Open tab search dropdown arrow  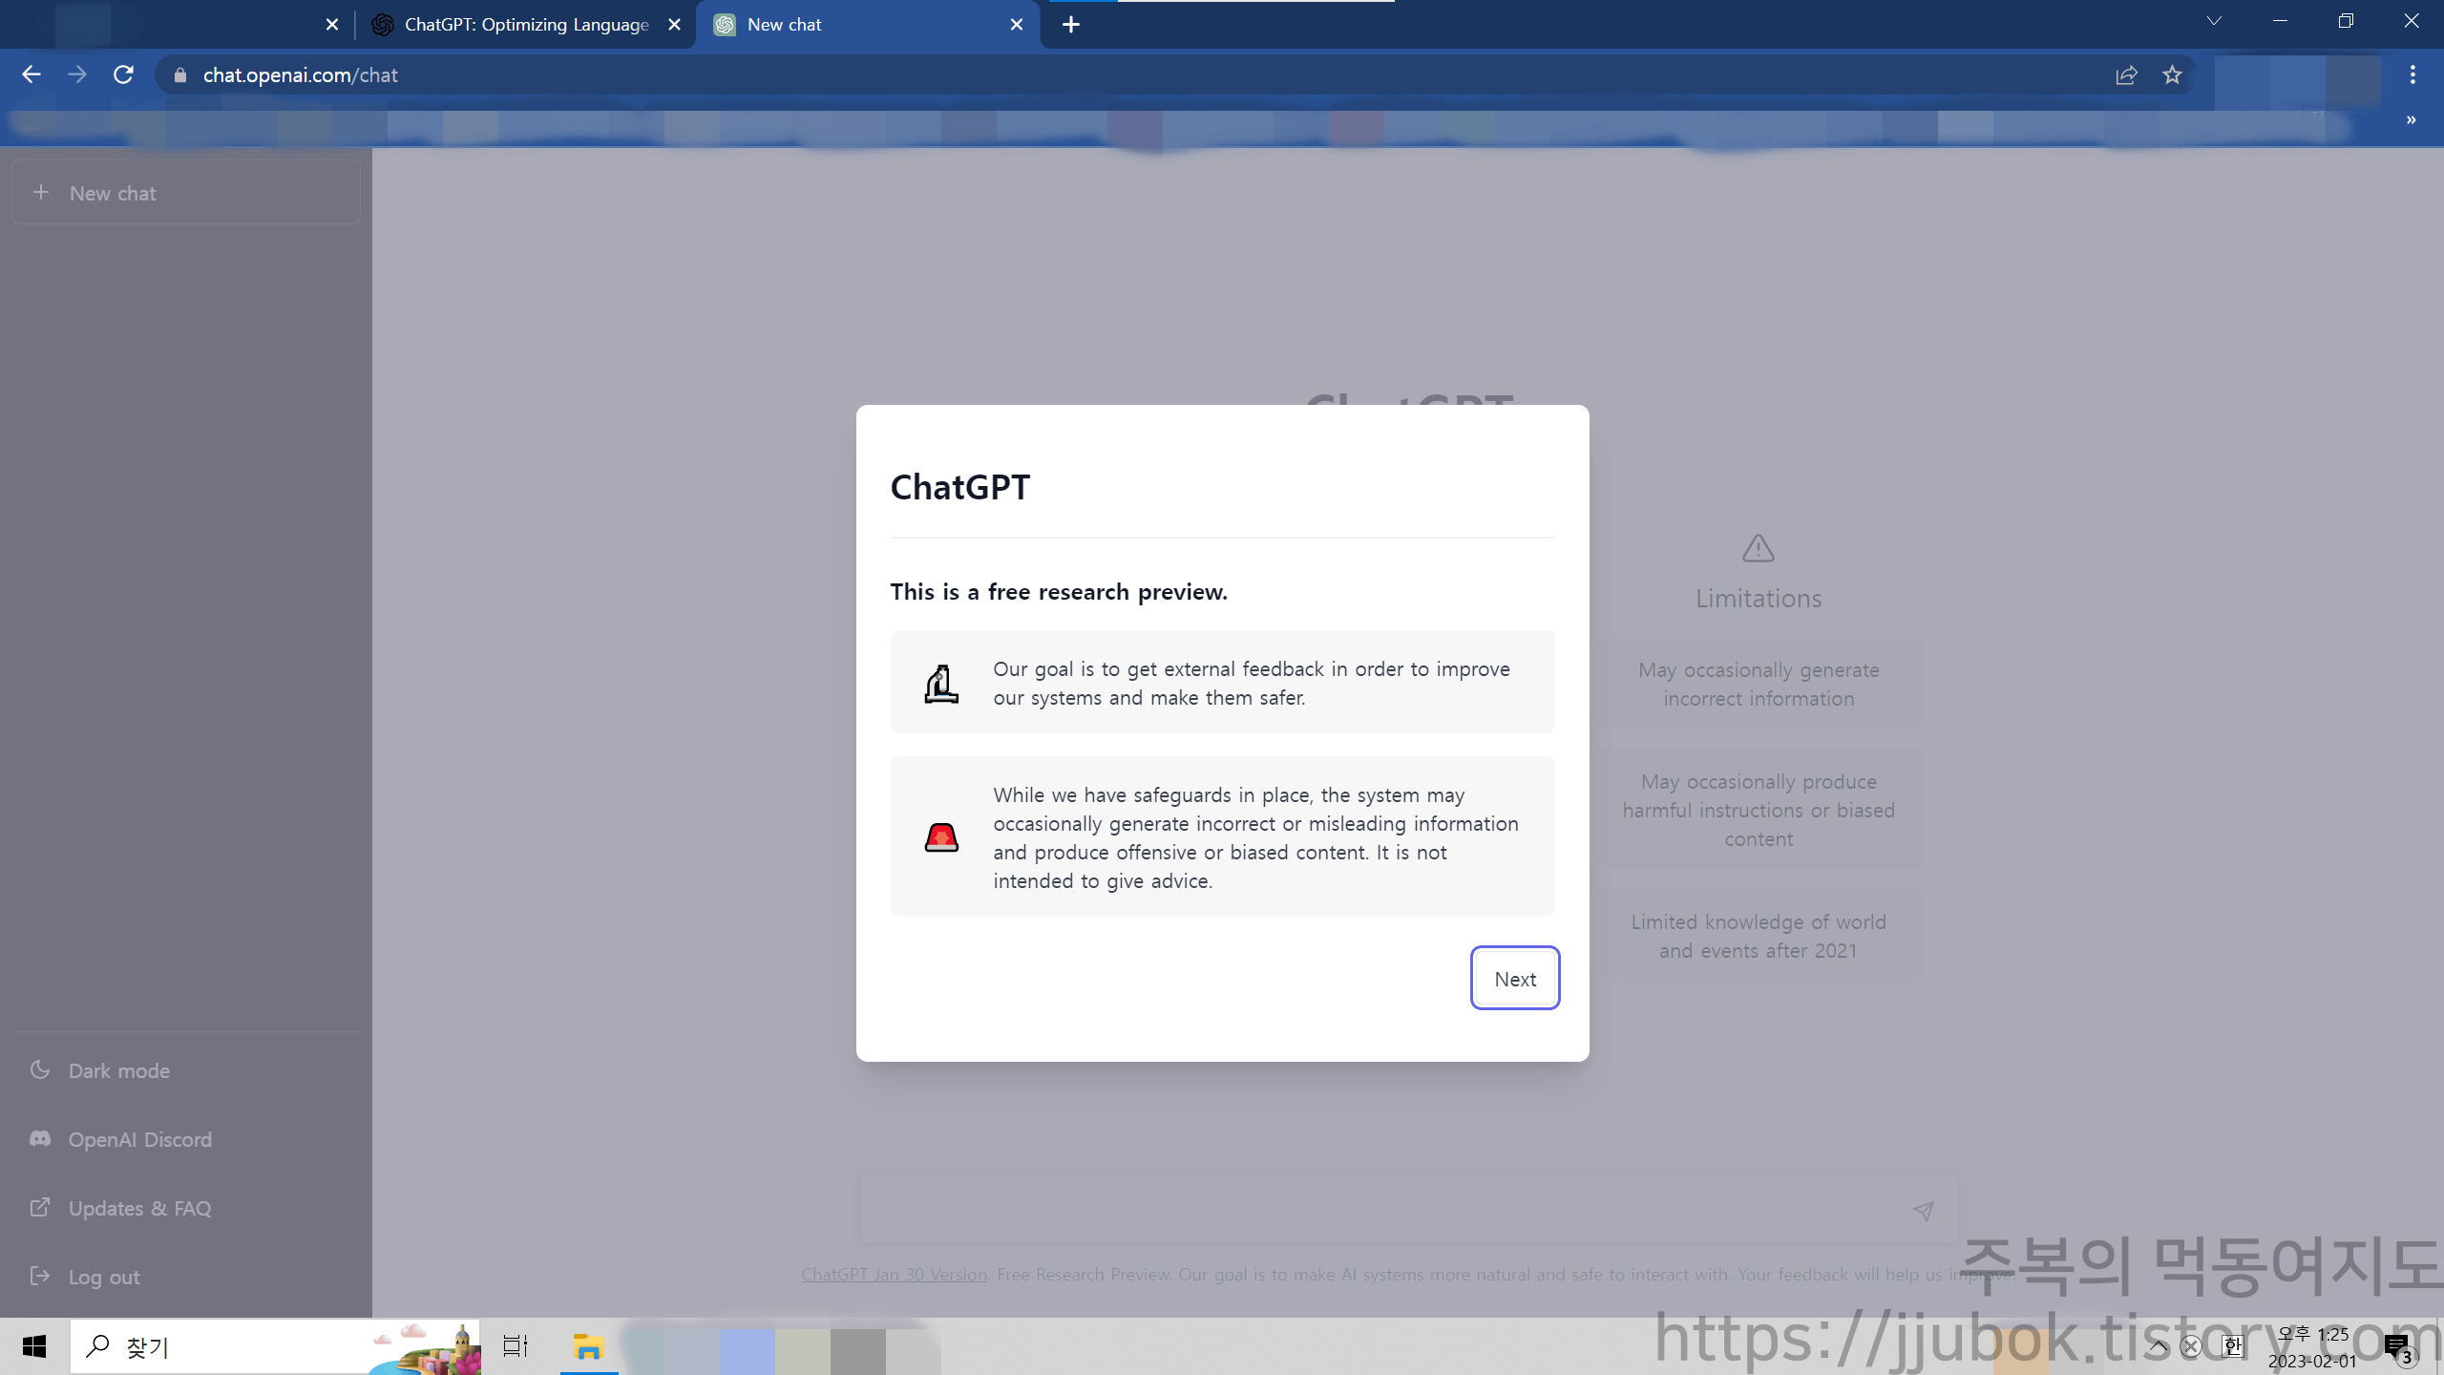click(x=2213, y=22)
